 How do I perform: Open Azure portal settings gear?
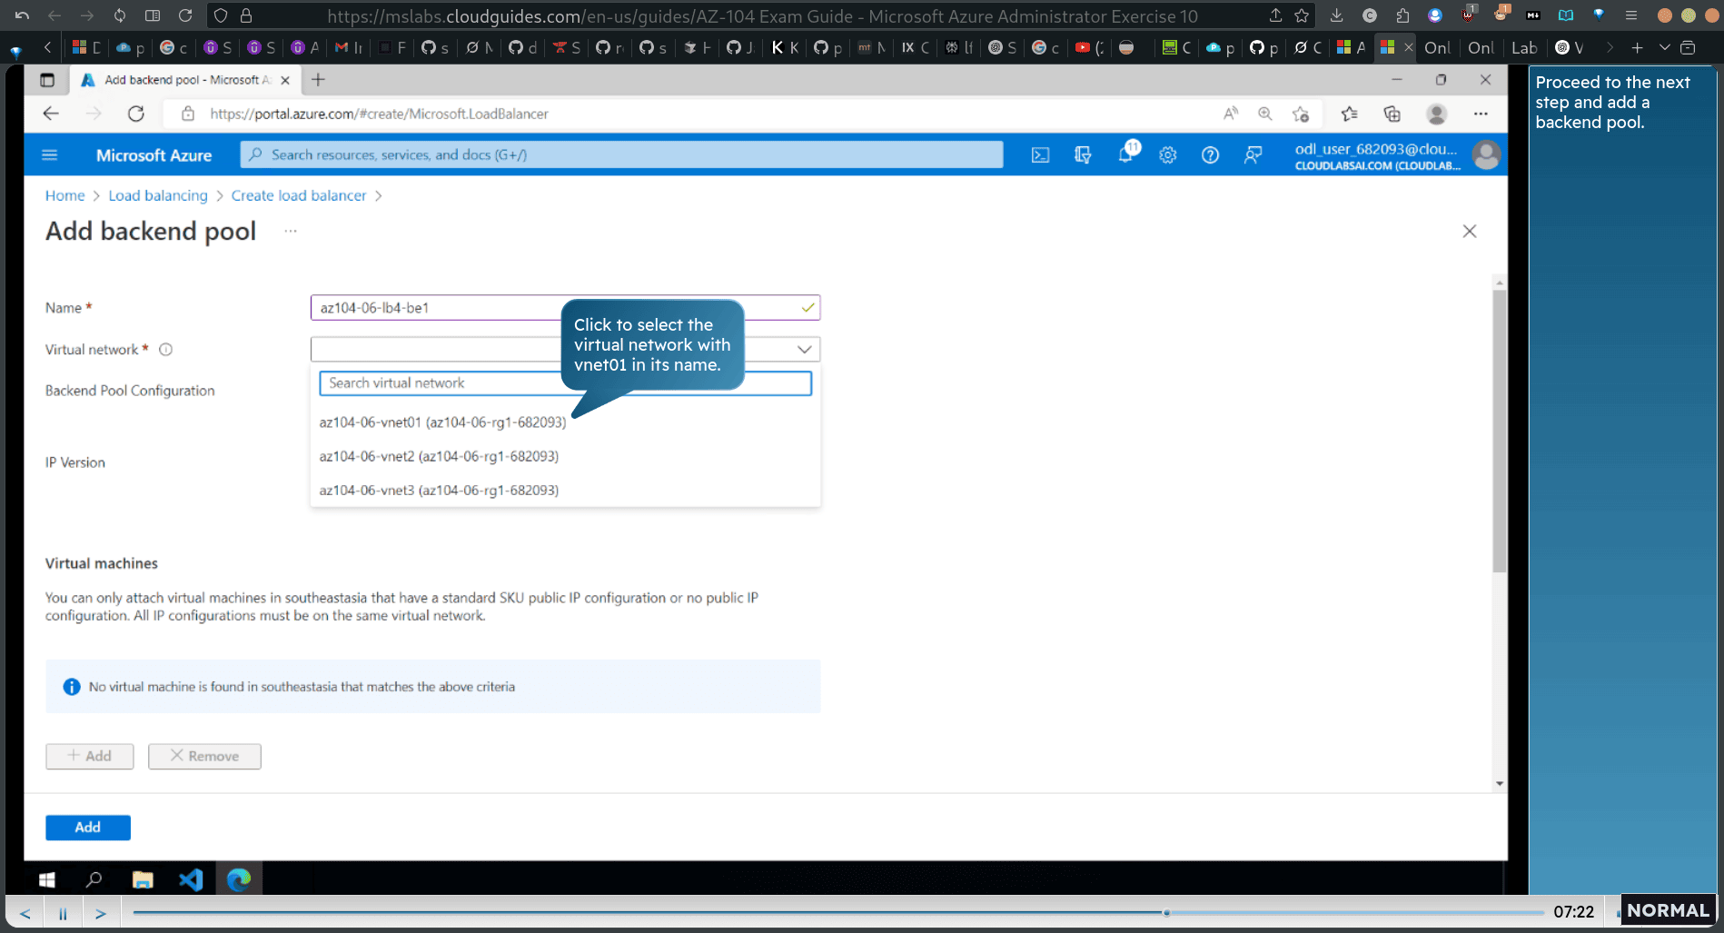(x=1168, y=155)
